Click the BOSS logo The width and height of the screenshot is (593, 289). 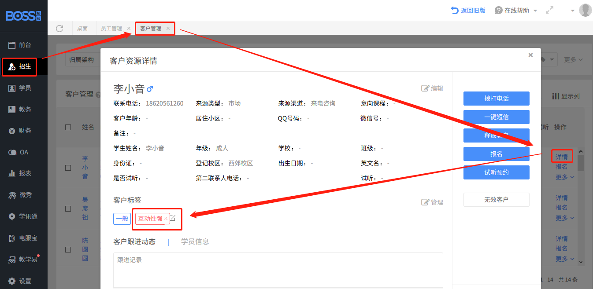point(23,16)
